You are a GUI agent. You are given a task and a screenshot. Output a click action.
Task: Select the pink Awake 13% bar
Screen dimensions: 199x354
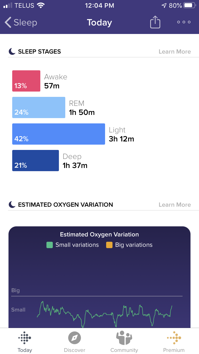coord(26,81)
